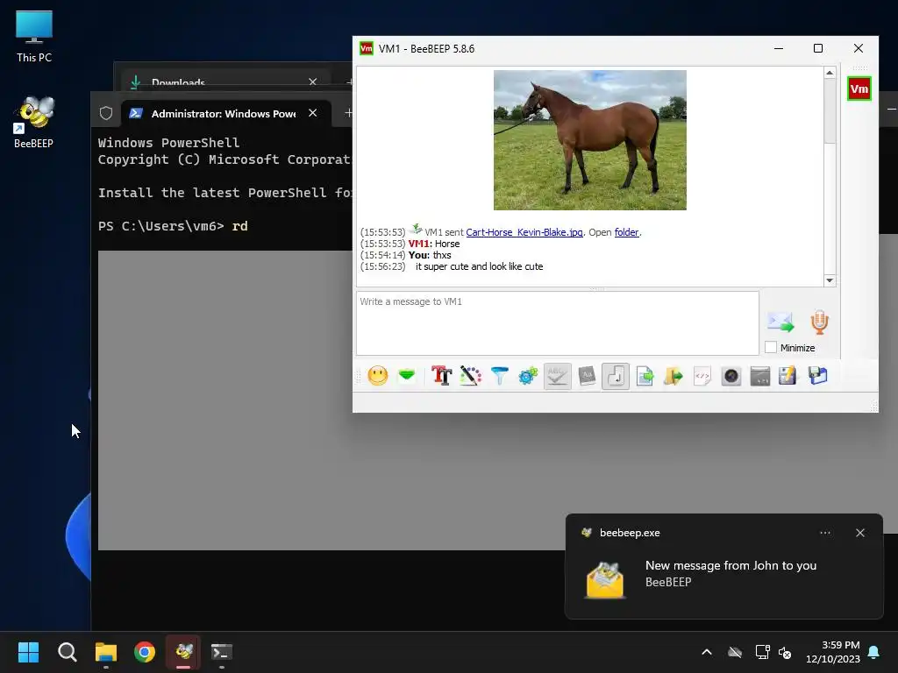Click the BeeBEEP title bar Vm icon

coord(366,49)
